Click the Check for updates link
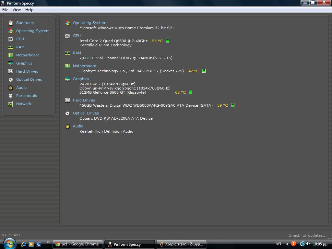332x249 pixels. click(x=307, y=235)
